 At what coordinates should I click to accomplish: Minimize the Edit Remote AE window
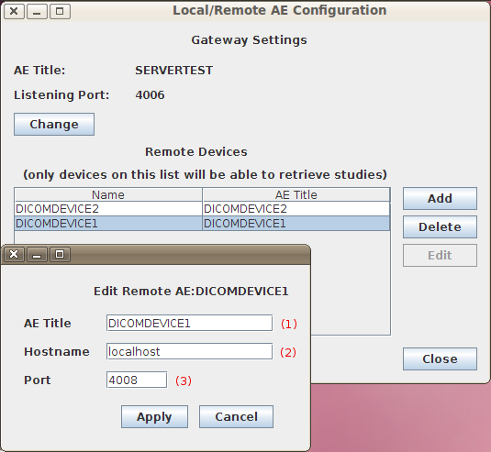37,254
